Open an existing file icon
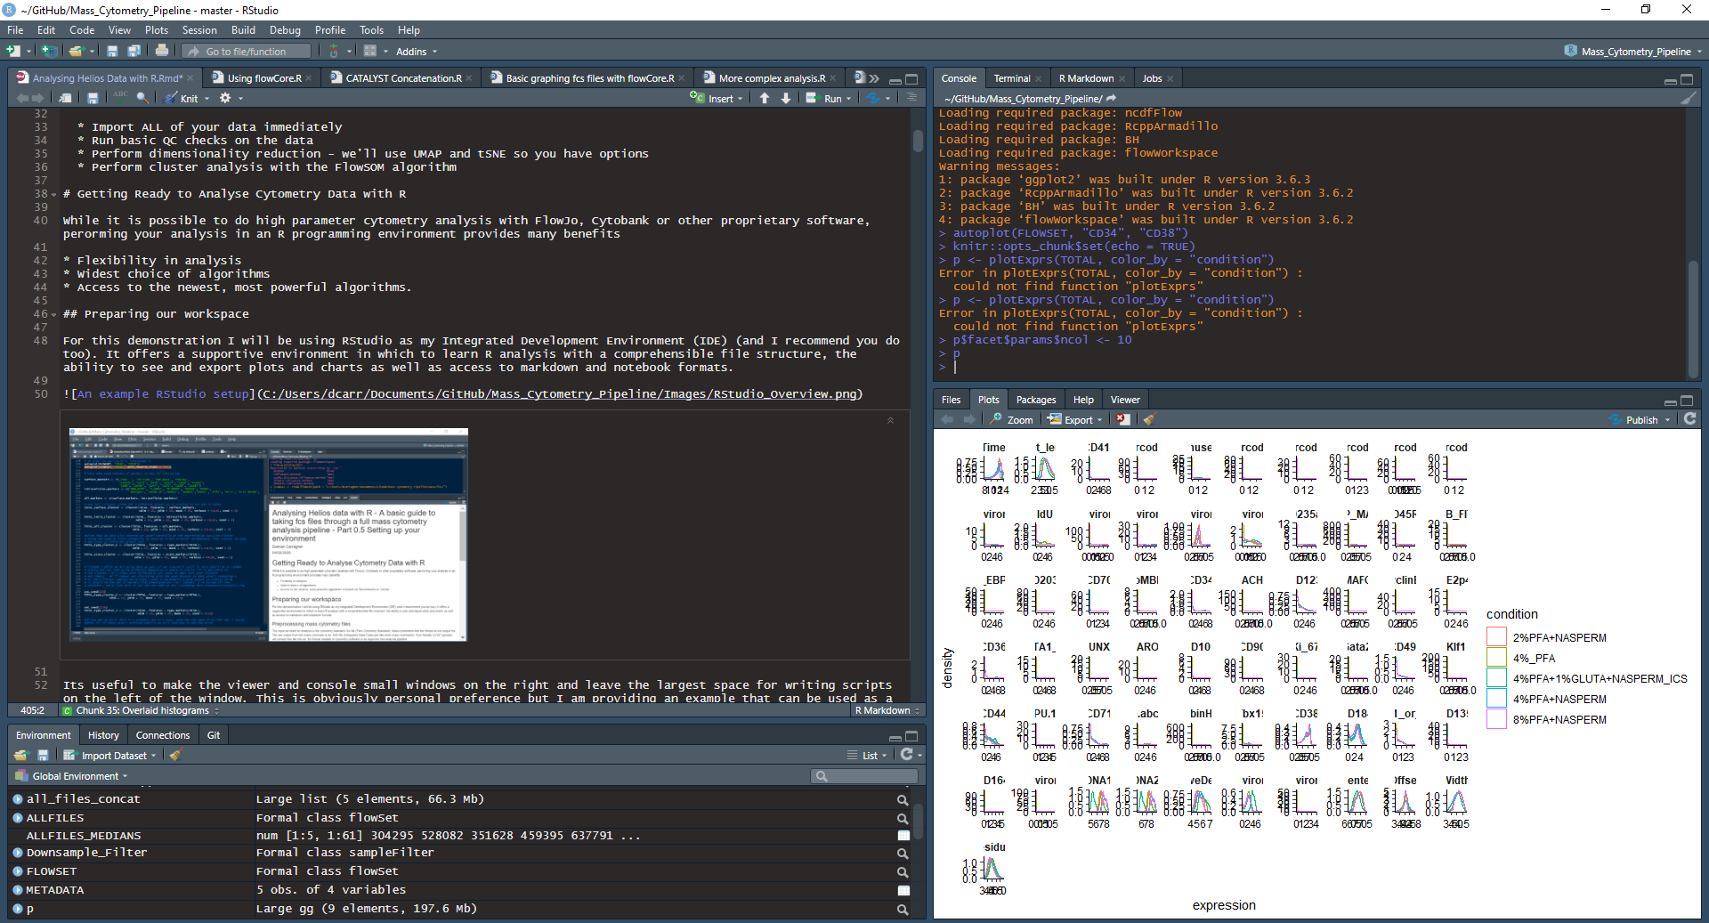This screenshot has width=1709, height=923. pyautogui.click(x=76, y=52)
